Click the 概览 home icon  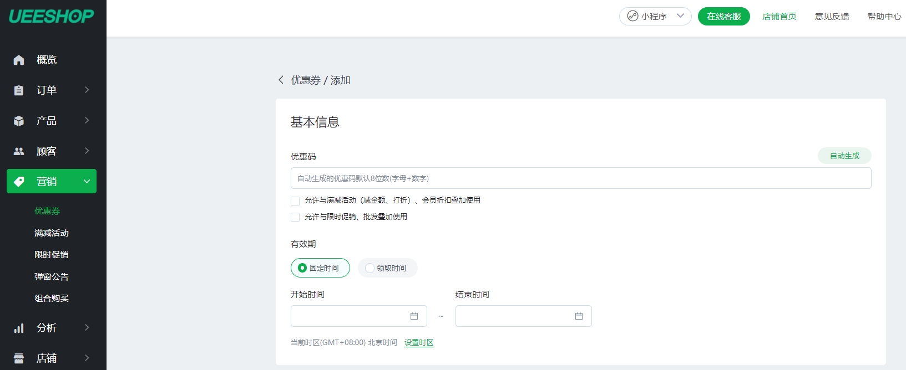click(19, 60)
